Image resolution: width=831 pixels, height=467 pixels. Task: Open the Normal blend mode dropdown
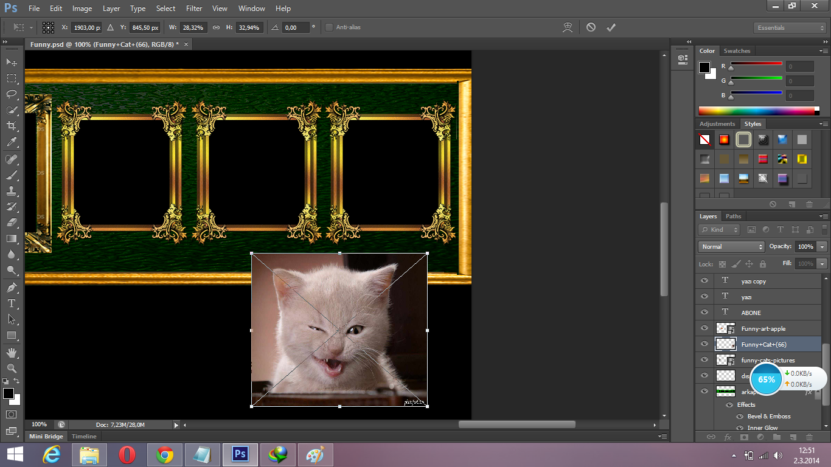[x=731, y=247]
